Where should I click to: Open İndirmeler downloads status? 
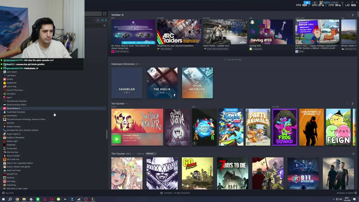(x=175, y=193)
